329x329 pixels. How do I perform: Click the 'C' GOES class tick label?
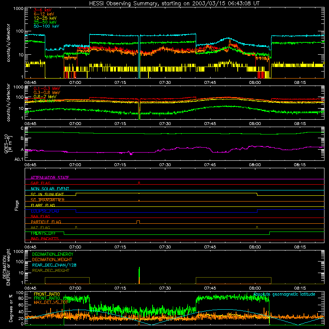(x=22, y=128)
